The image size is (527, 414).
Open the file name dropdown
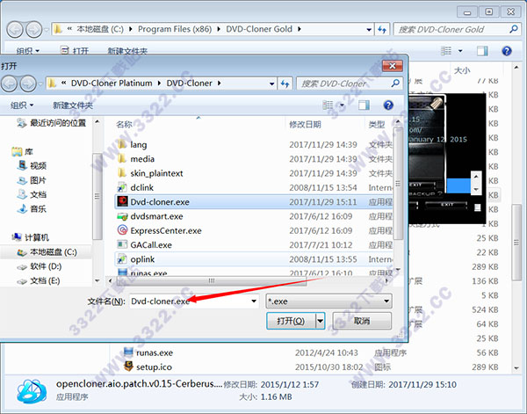[x=254, y=301]
